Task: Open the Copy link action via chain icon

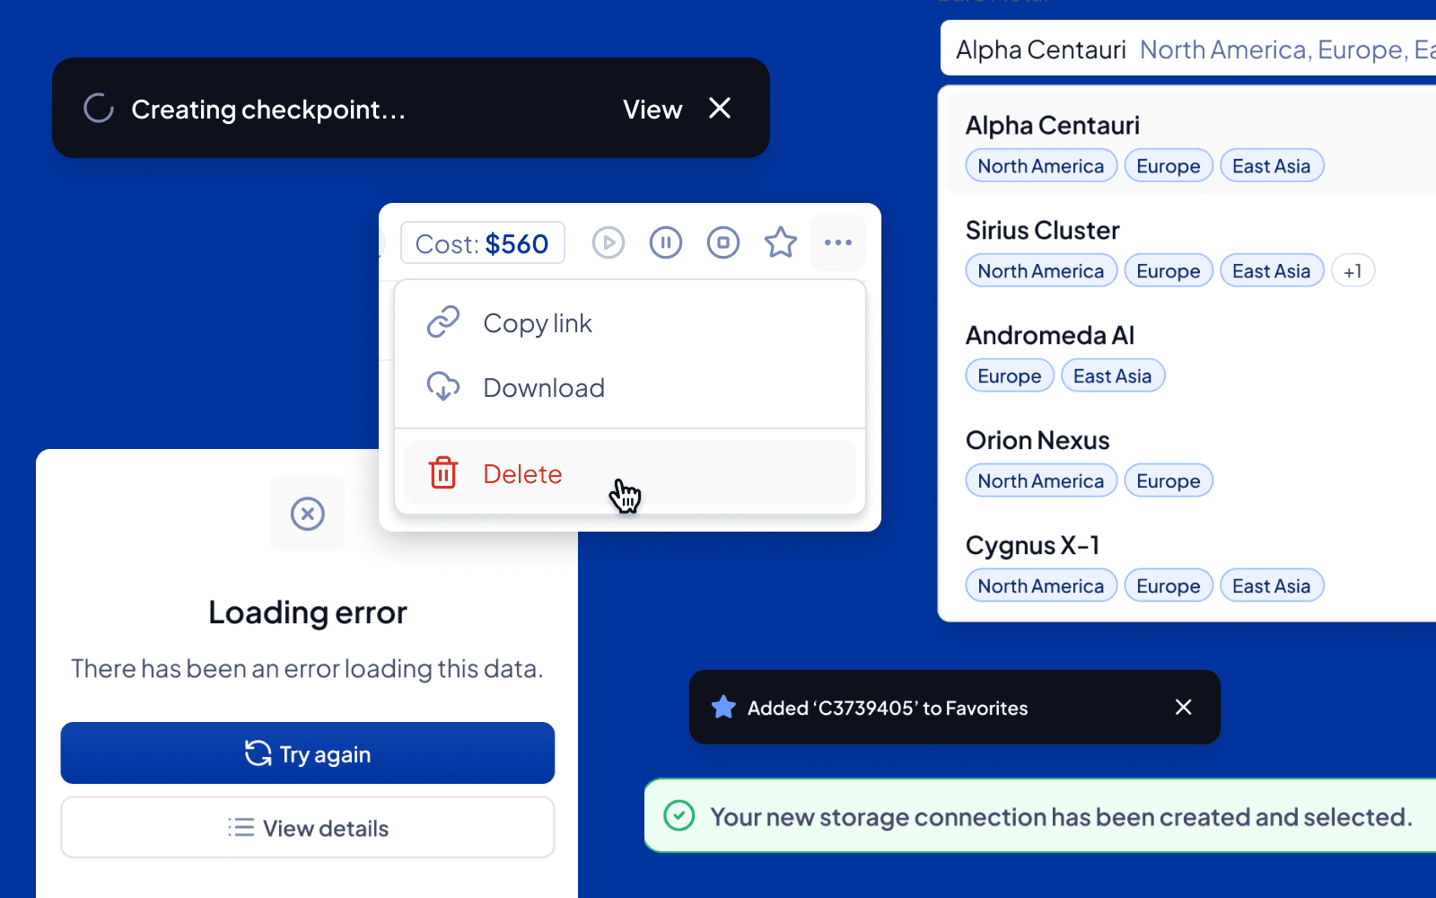Action: pyautogui.click(x=444, y=321)
